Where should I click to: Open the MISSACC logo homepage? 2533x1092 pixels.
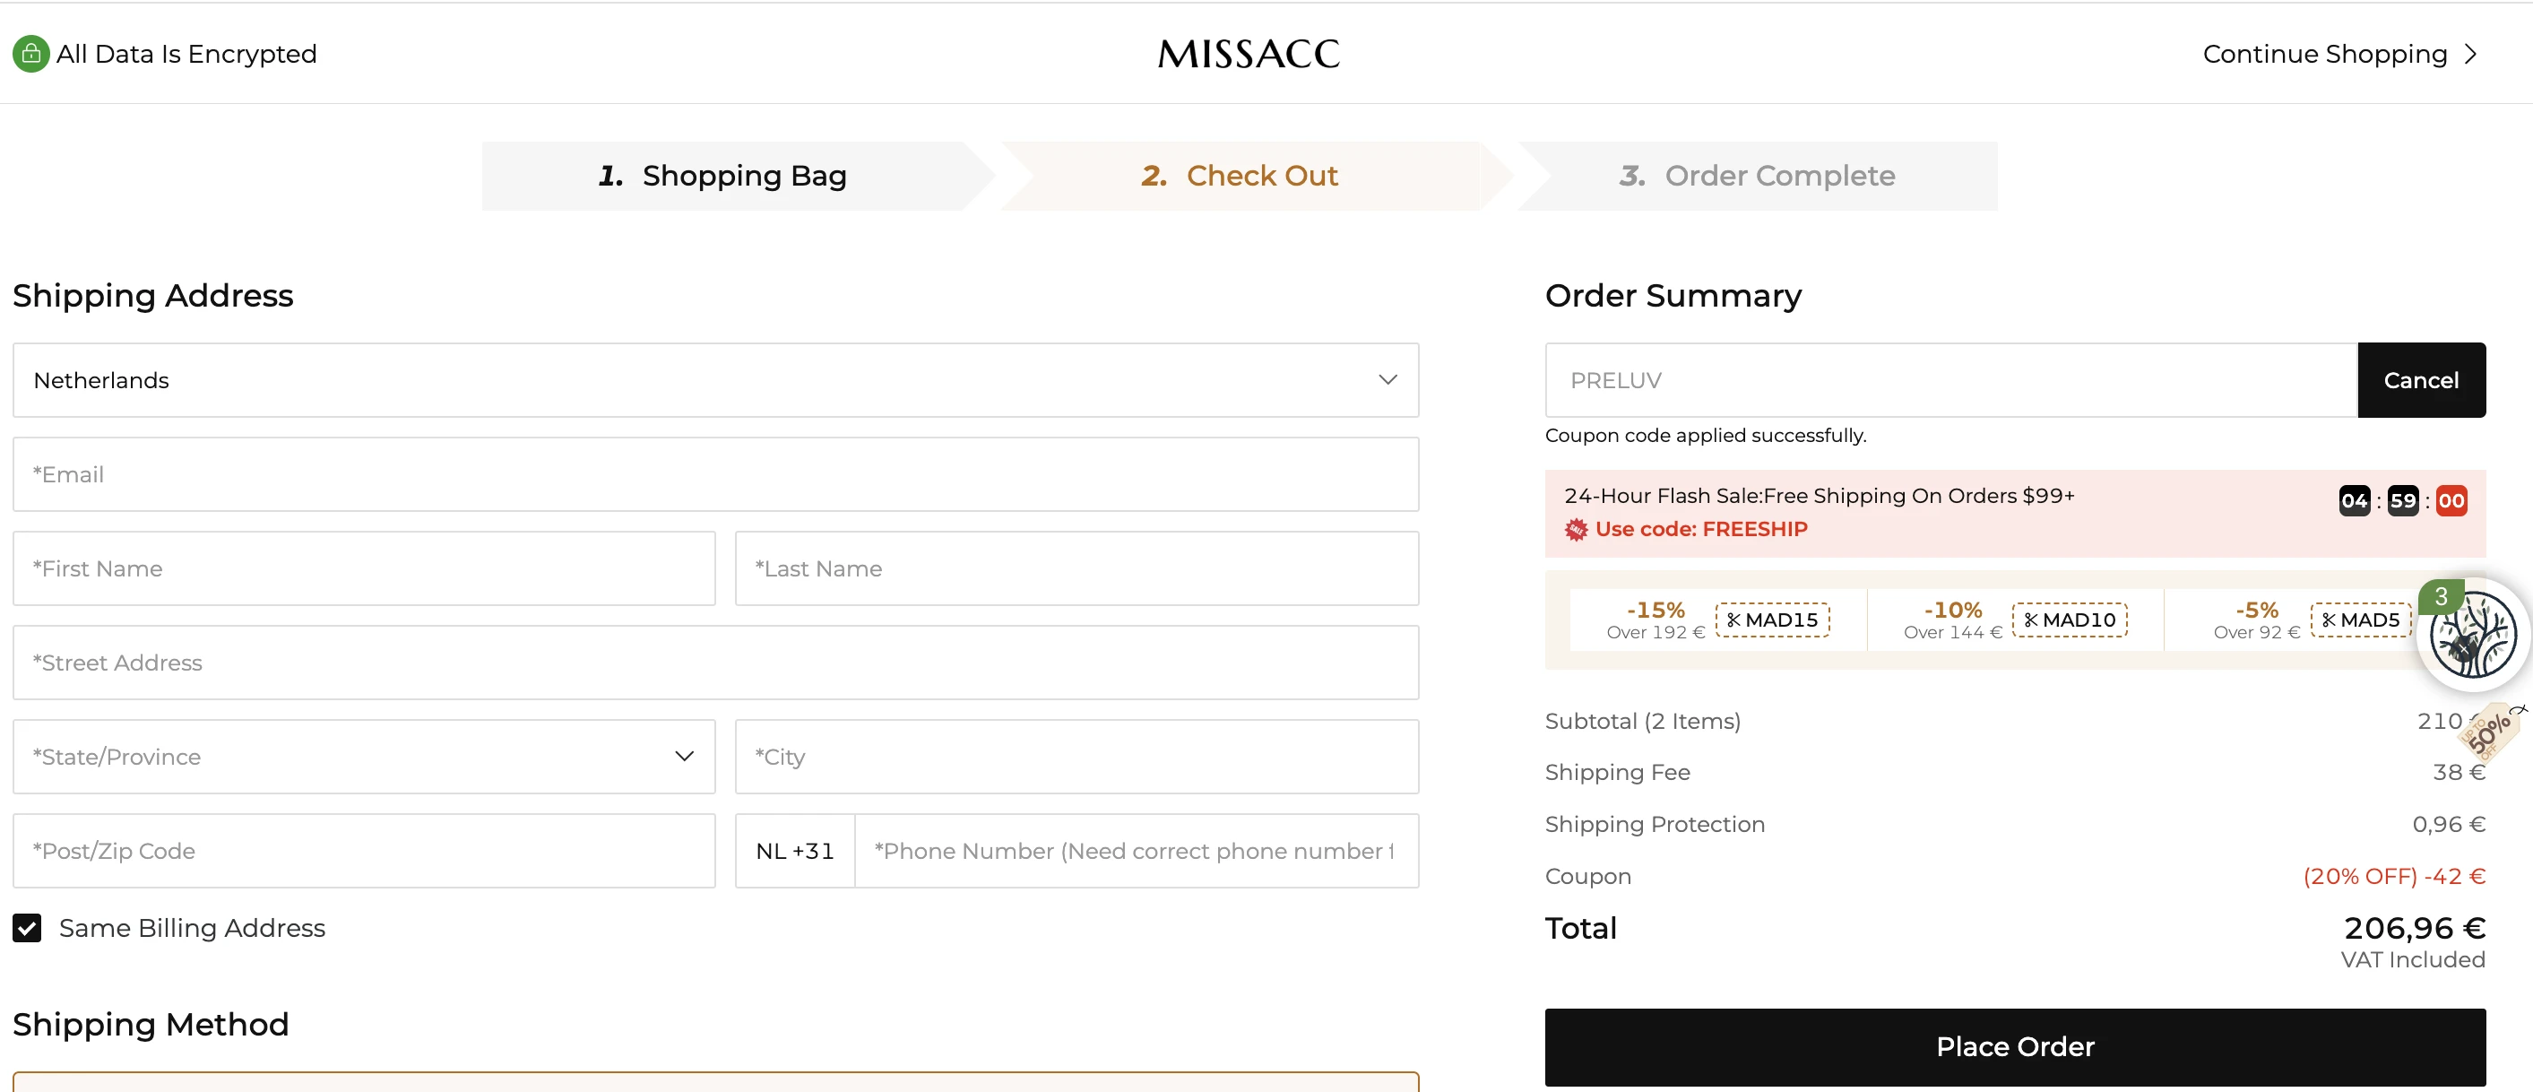(1248, 54)
